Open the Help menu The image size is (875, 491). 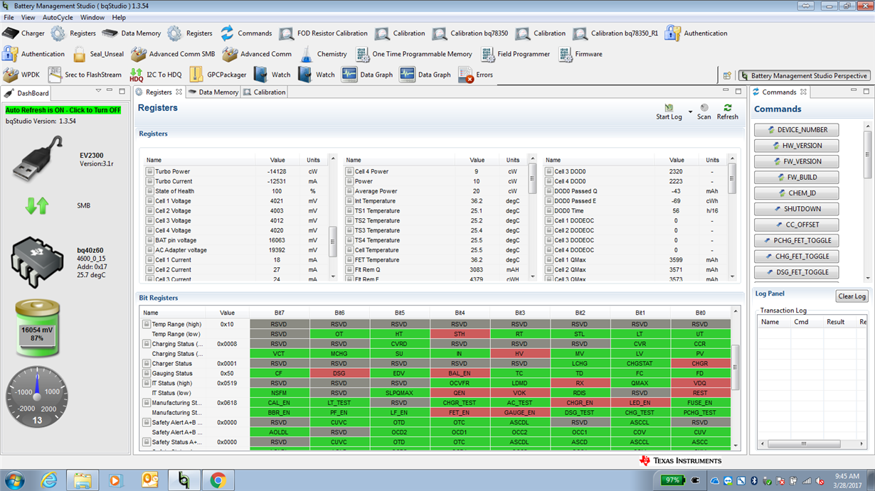(x=119, y=17)
